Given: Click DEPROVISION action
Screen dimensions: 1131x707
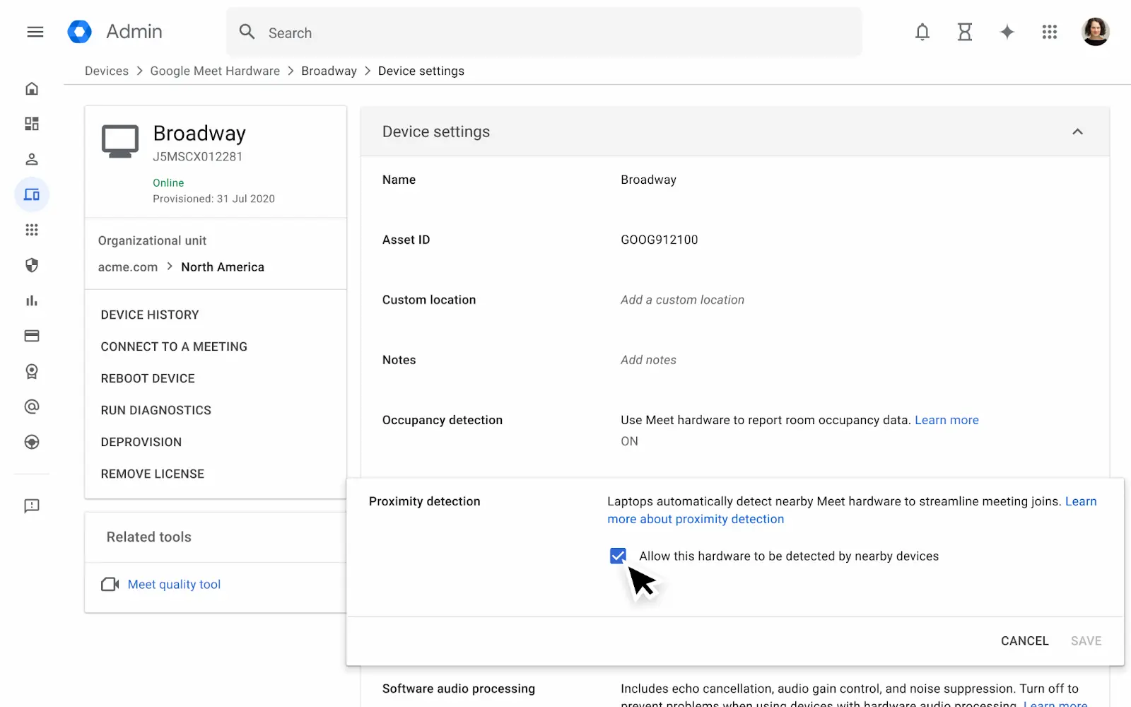Looking at the screenshot, I should [x=141, y=442].
